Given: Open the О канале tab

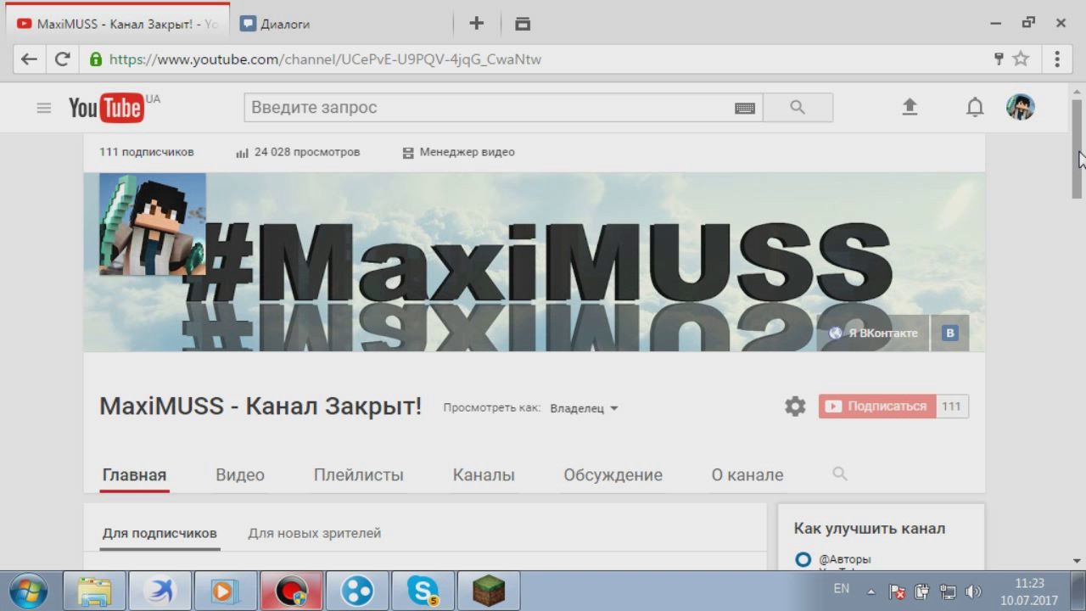Looking at the screenshot, I should pos(747,475).
